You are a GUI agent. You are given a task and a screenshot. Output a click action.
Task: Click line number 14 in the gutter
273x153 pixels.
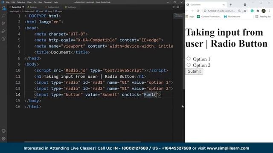[18, 94]
